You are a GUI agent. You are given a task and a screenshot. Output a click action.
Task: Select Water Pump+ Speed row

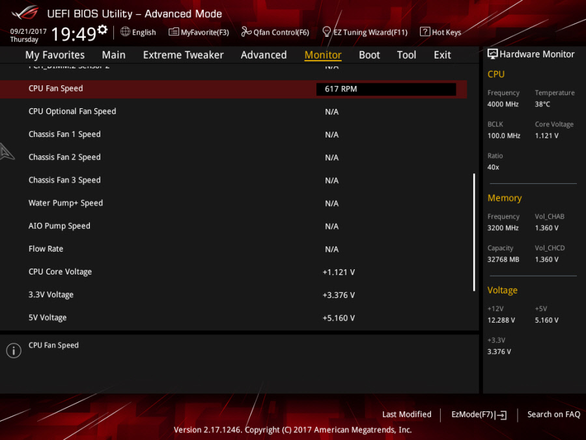pos(233,203)
